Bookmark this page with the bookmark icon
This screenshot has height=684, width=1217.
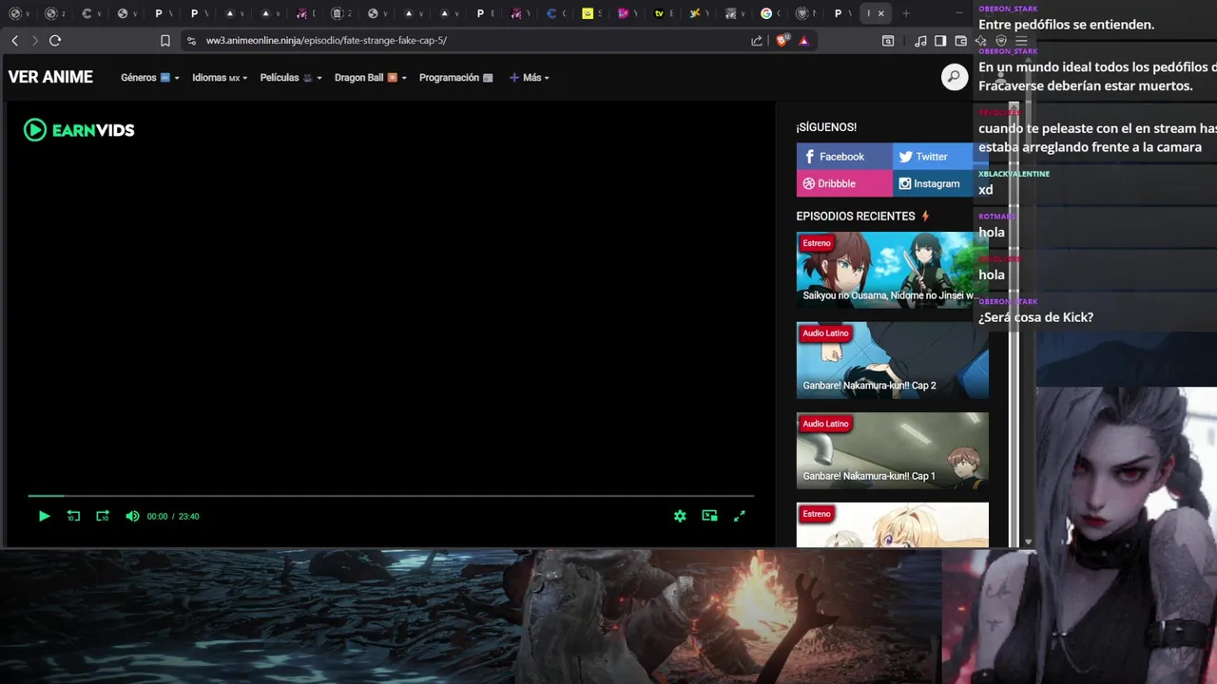coord(165,41)
